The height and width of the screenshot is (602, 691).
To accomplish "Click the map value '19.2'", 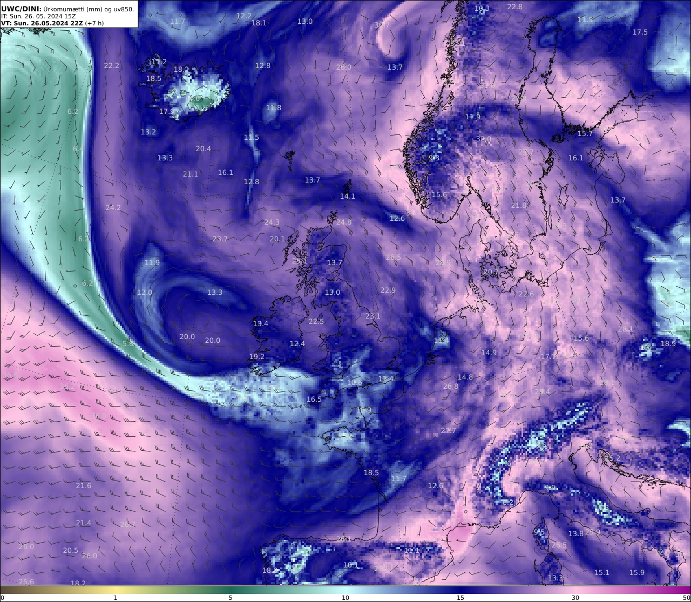I will 257,357.
